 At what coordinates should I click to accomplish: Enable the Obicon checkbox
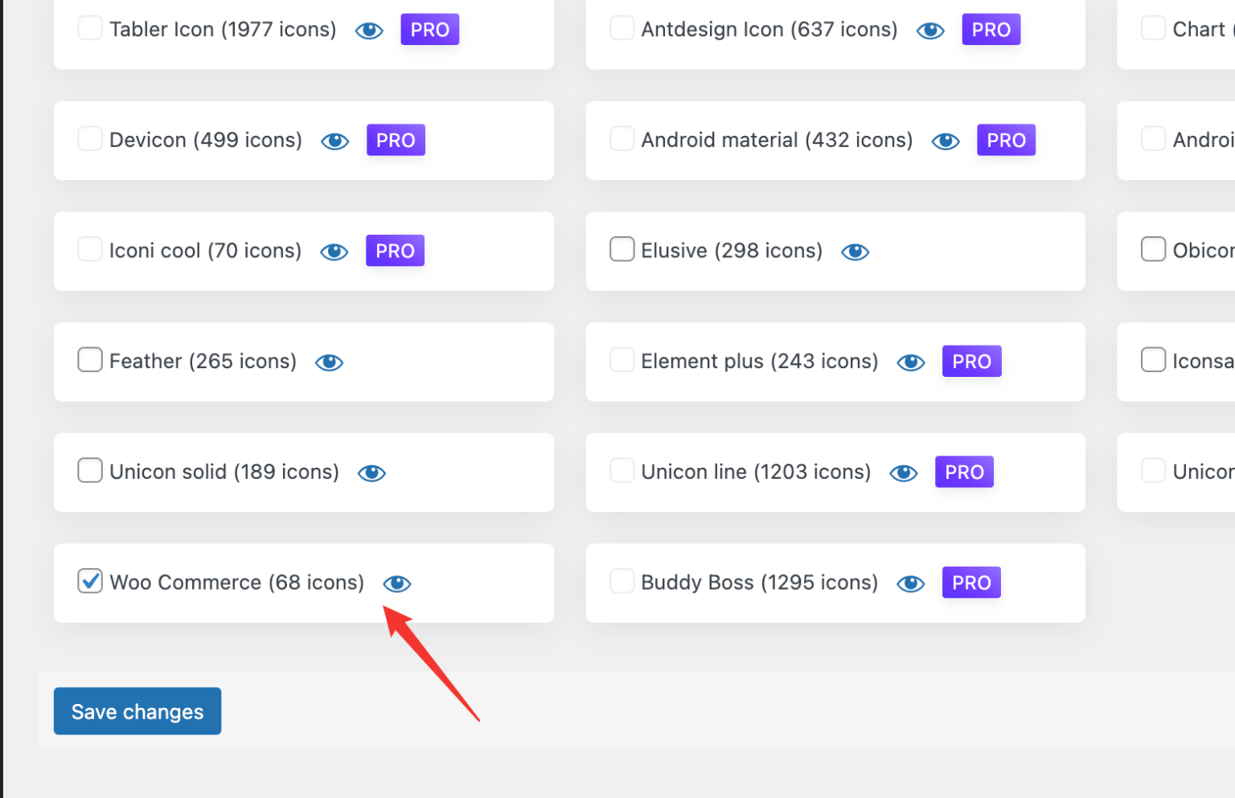(1153, 249)
